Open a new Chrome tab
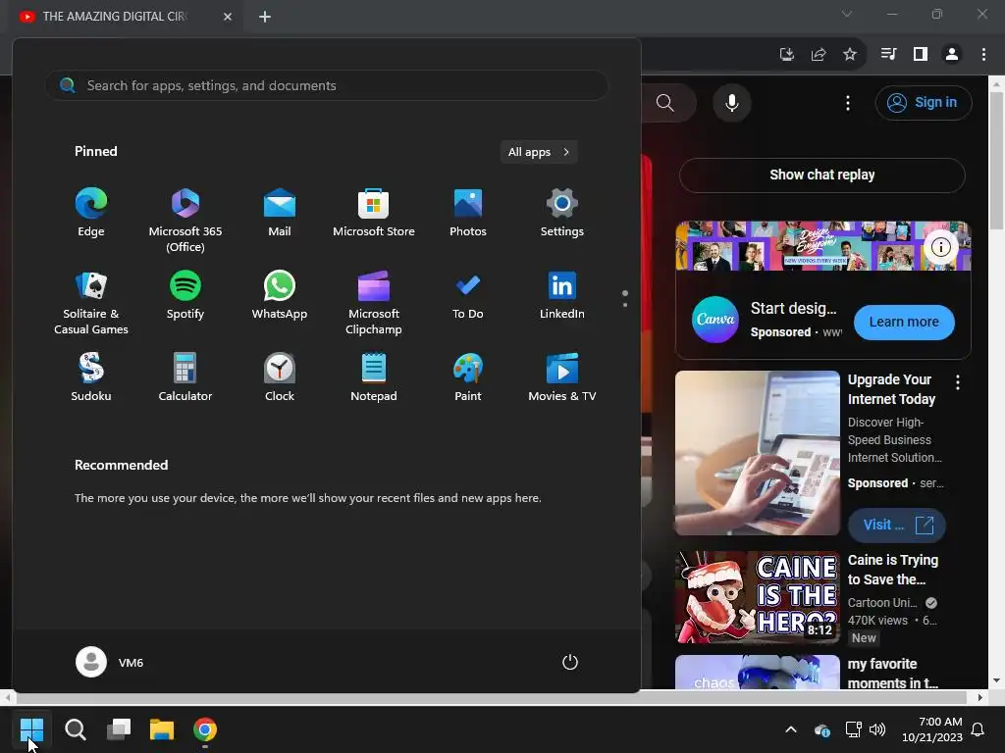Screen dimensions: 1005x753 [265, 17]
